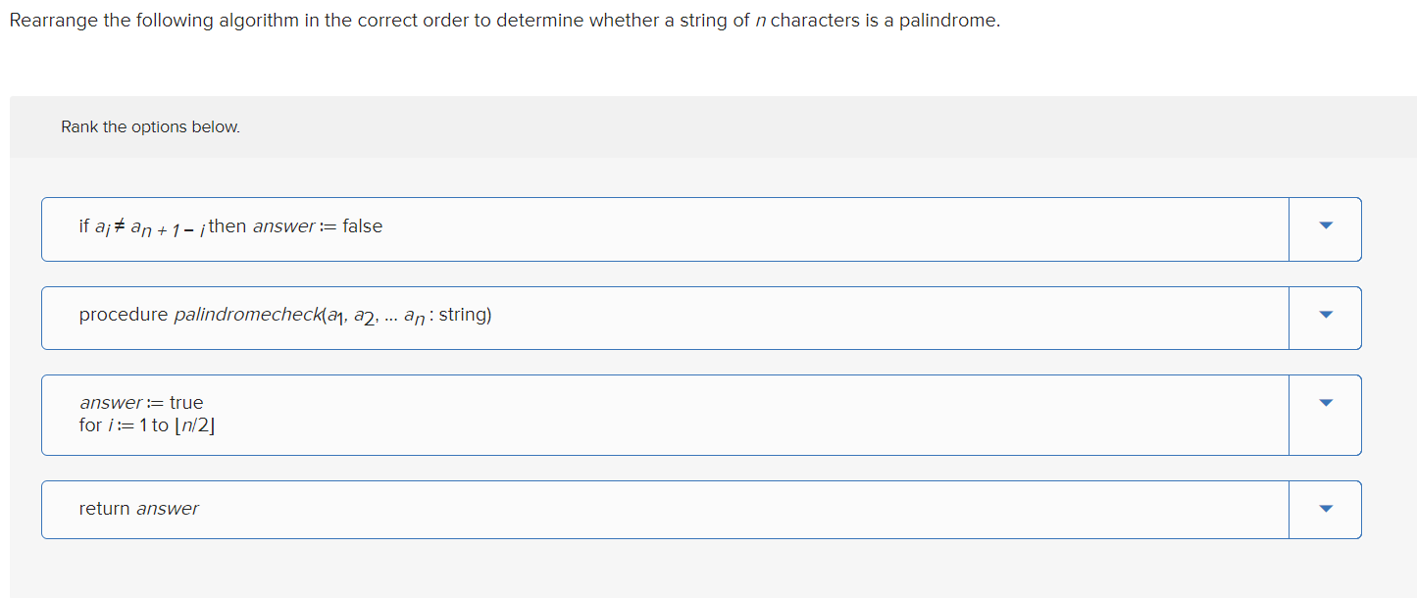Screen dimensions: 1417x598
Task: Click the 'Rank the options below' header text
Action: coord(149,126)
